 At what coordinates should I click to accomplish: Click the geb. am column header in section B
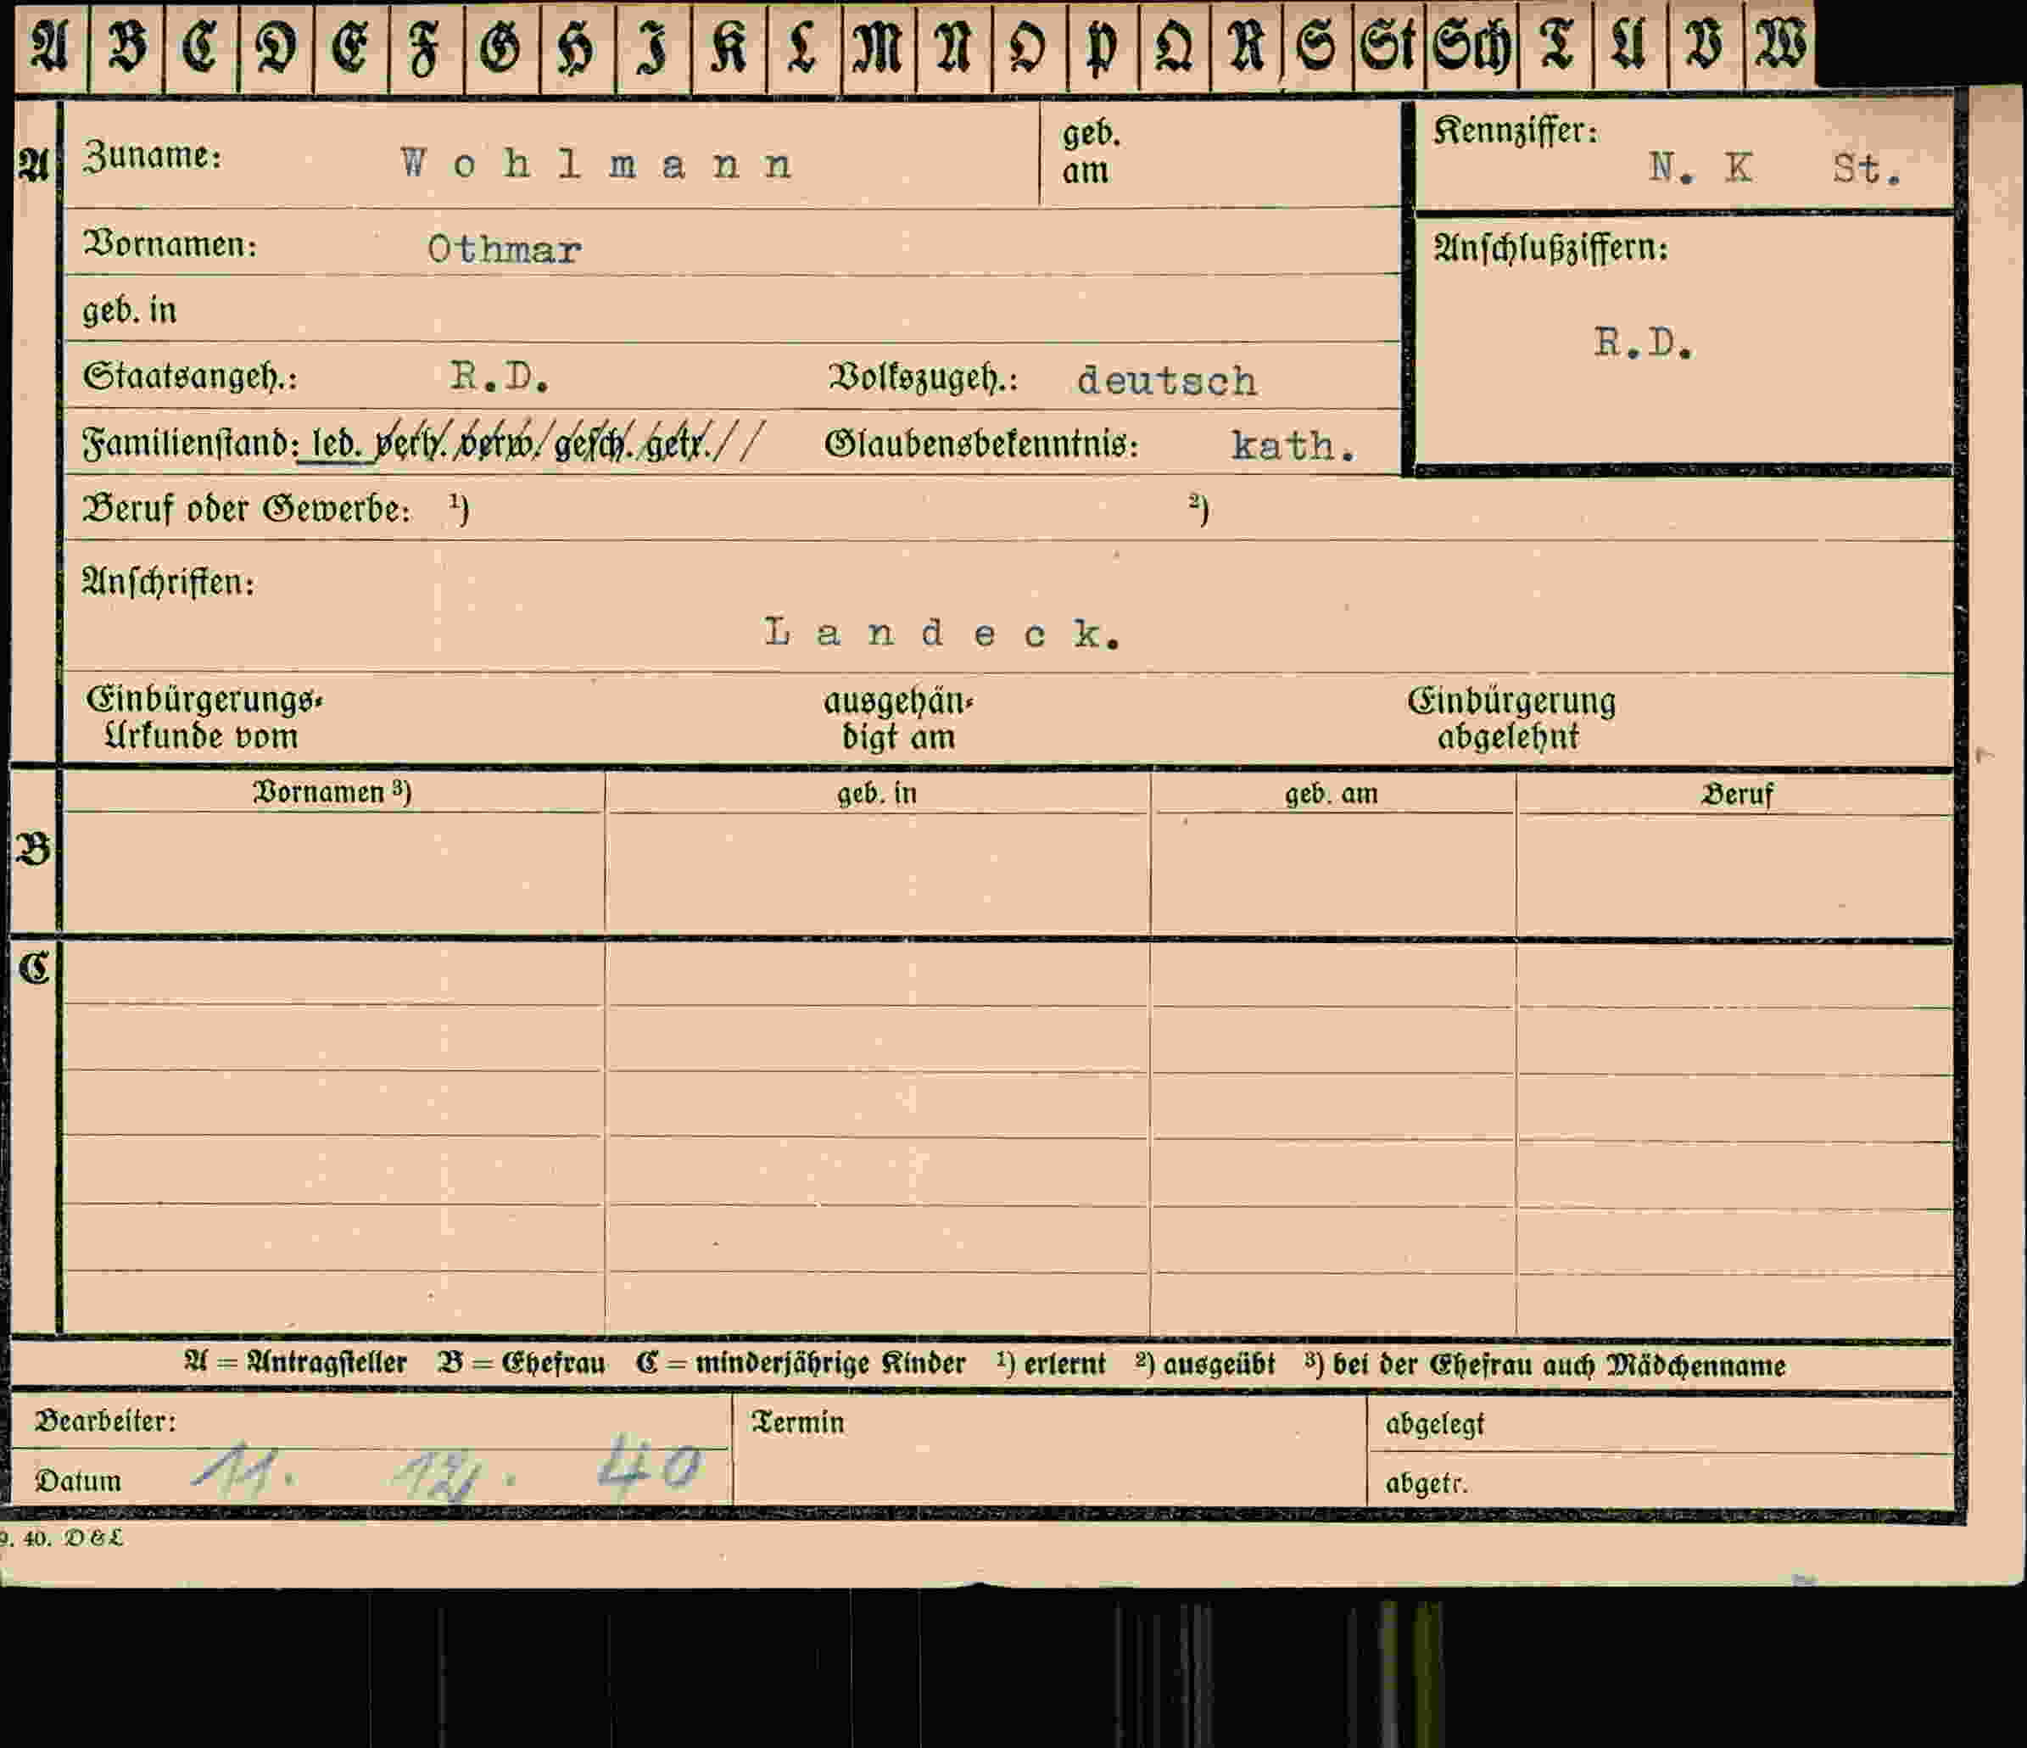pos(1332,793)
